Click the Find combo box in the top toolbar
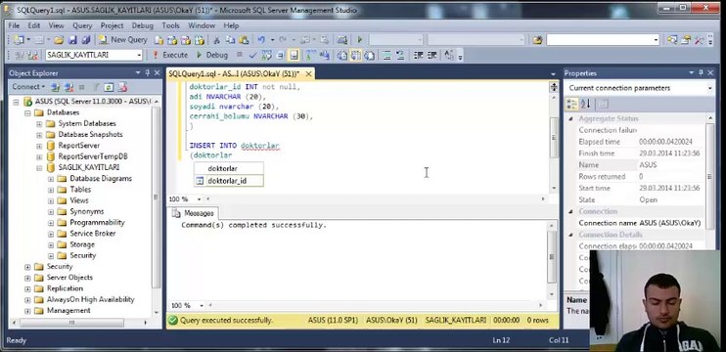This screenshot has width=726, height=352. pos(604,40)
